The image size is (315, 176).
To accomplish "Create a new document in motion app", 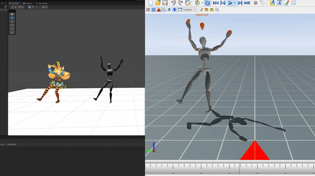I will coord(151,3).
